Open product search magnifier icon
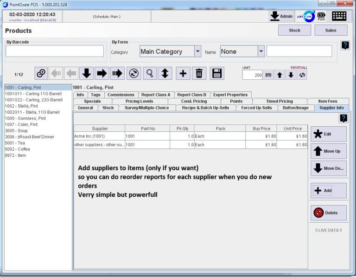This screenshot has width=356, height=277. tap(149, 73)
